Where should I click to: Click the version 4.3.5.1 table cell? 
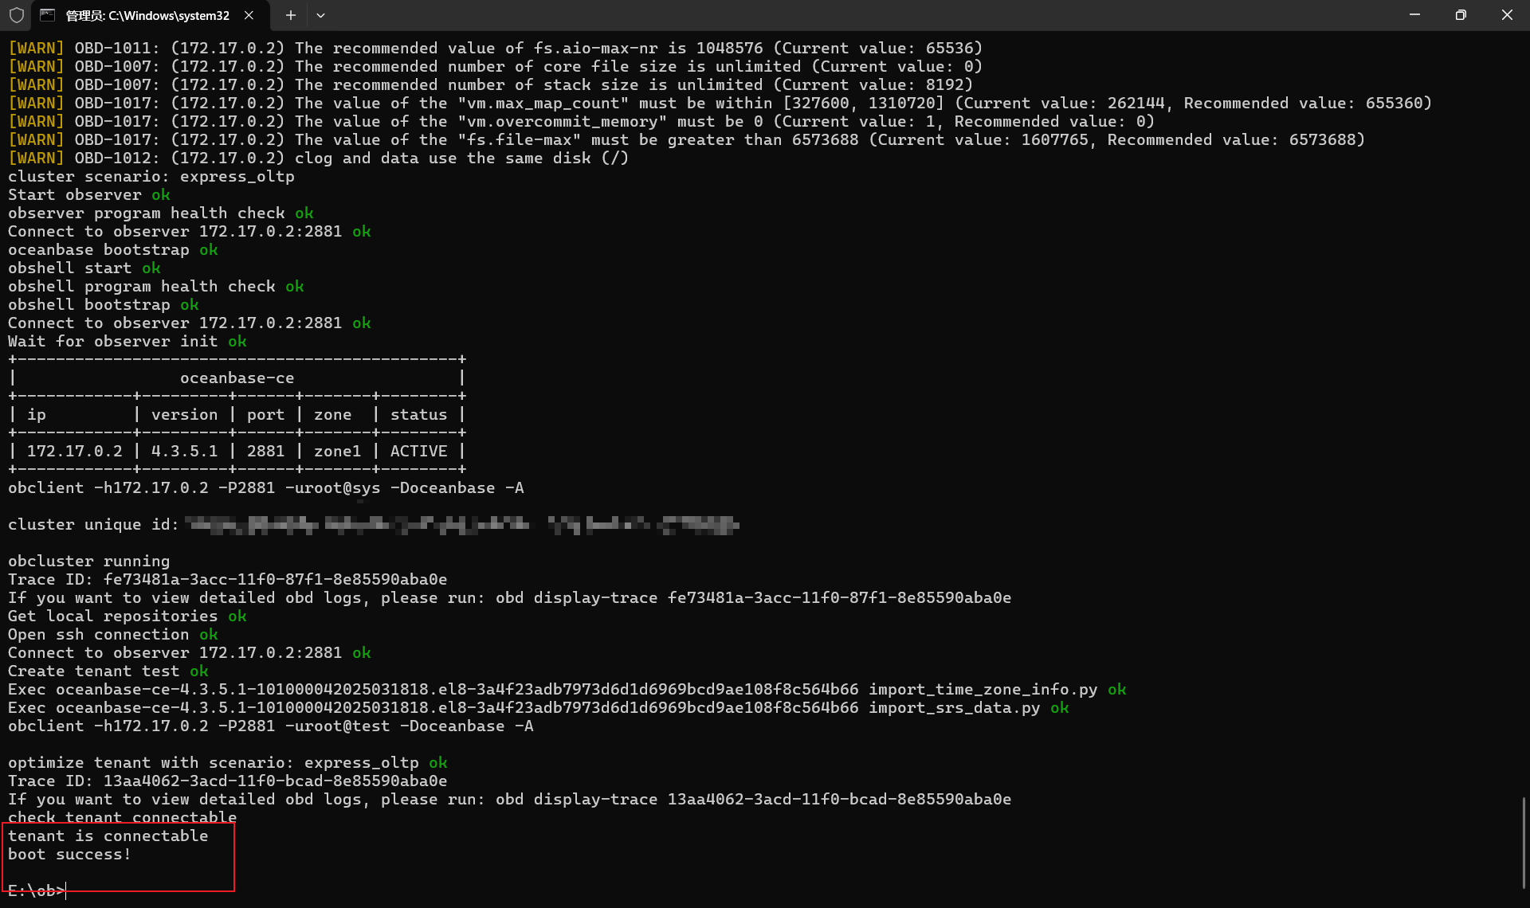184,450
